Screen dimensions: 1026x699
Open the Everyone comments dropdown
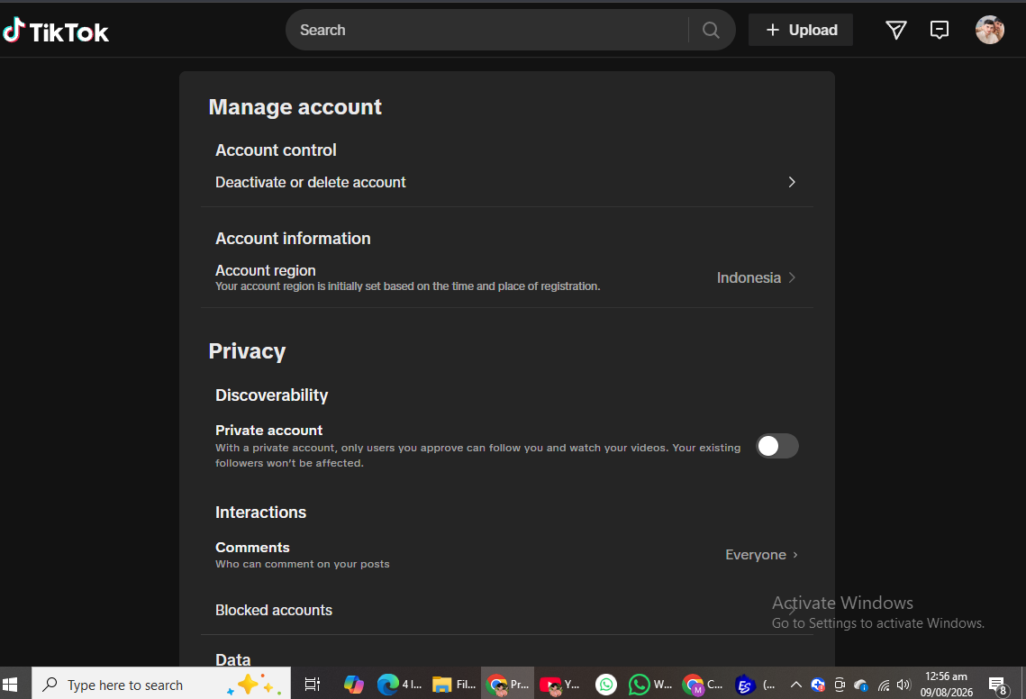(762, 555)
